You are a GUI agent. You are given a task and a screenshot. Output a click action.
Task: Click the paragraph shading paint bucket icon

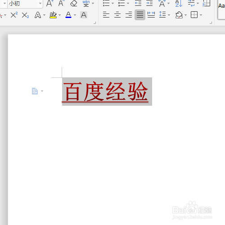click(179, 15)
